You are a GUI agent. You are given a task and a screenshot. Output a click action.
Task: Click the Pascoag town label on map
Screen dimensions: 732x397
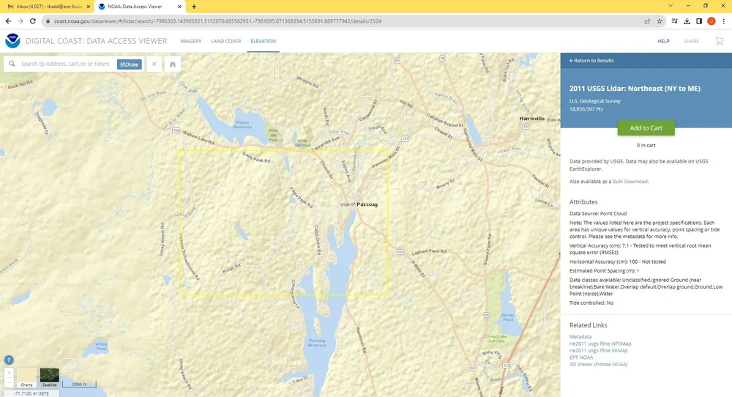367,204
